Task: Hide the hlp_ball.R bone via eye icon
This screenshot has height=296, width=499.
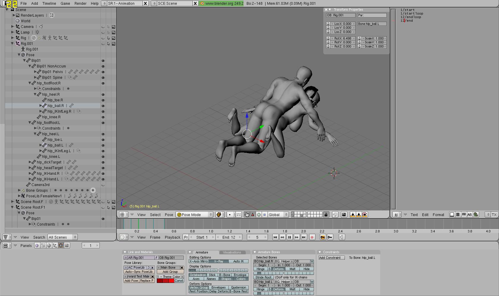Action: 103,106
